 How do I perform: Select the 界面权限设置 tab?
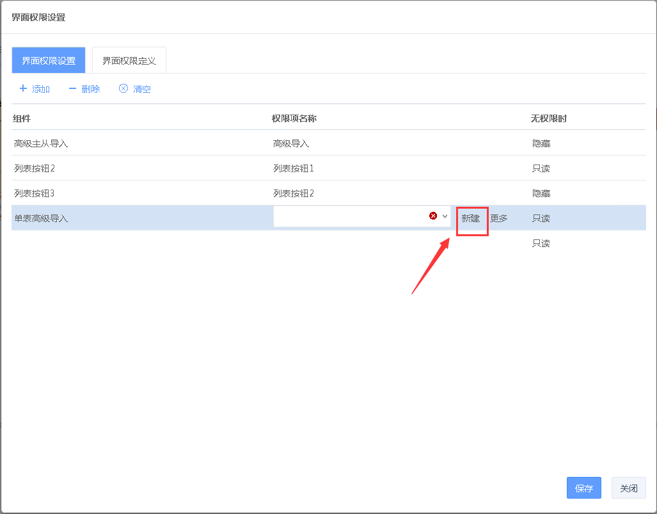49,61
